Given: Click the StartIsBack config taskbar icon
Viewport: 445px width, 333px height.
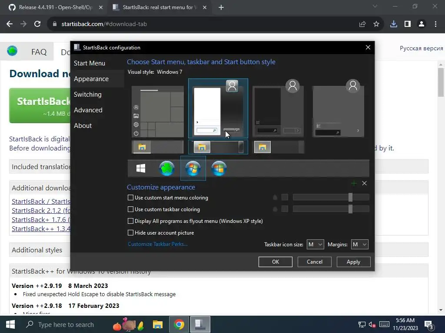Looking at the screenshot, I should pos(200,324).
